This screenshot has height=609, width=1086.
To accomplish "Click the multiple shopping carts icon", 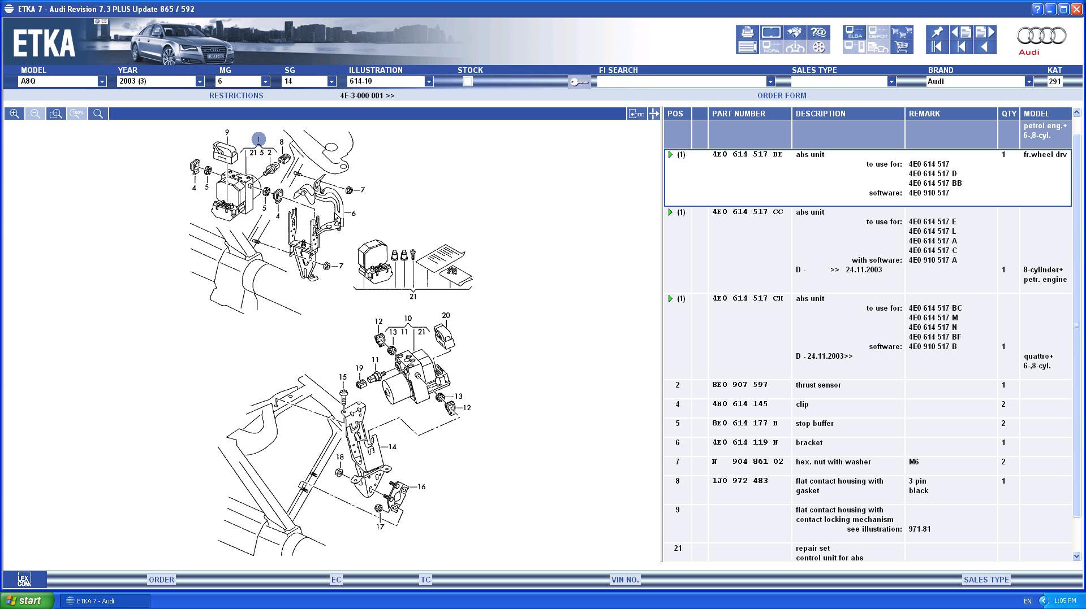I will point(902,32).
